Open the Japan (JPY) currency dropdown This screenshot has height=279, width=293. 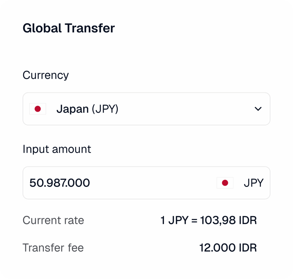[x=146, y=109]
